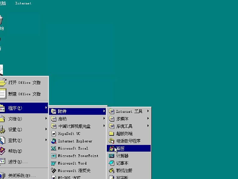Click the Microsoft 活页夹 binder icon
Image resolution: width=238 pixels, height=179 pixels.
click(53, 171)
